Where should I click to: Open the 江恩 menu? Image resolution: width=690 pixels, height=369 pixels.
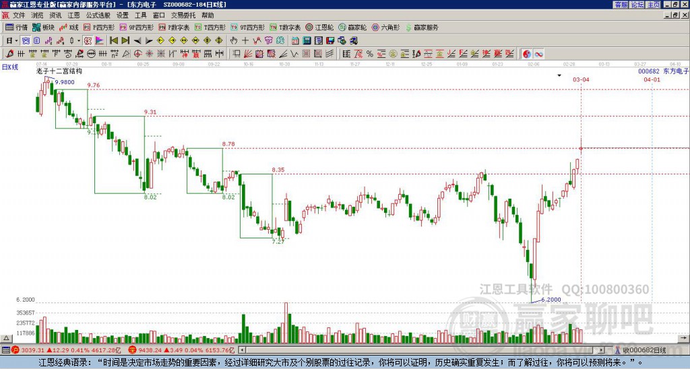click(x=73, y=15)
